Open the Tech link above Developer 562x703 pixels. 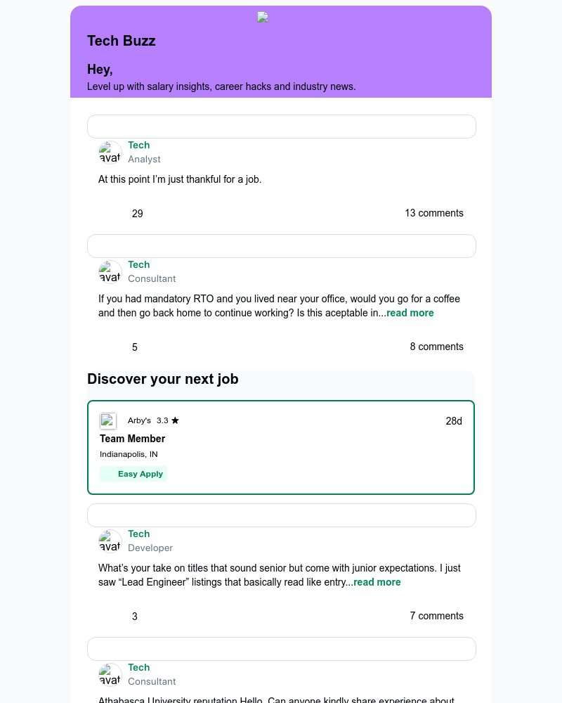[138, 534]
